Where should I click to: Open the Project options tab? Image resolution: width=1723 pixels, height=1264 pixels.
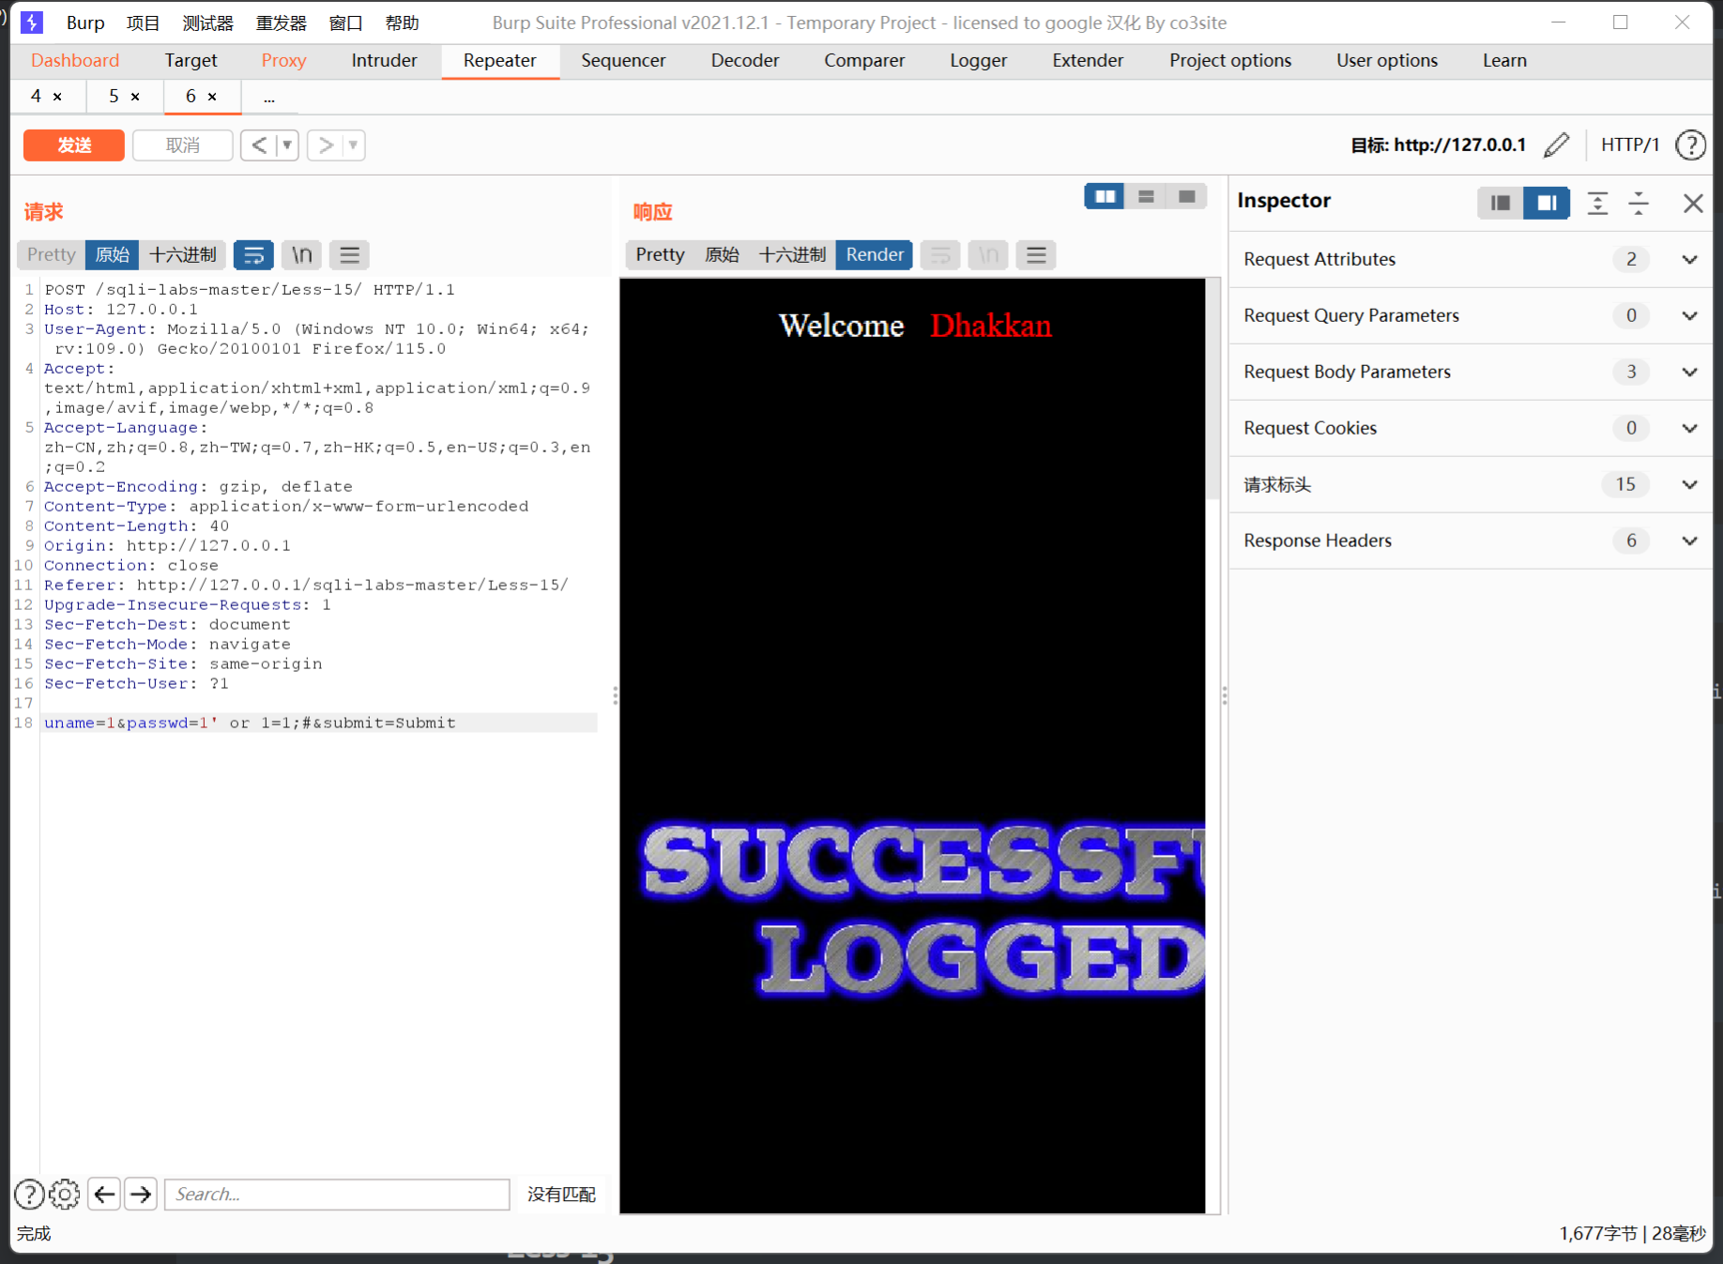coord(1229,61)
